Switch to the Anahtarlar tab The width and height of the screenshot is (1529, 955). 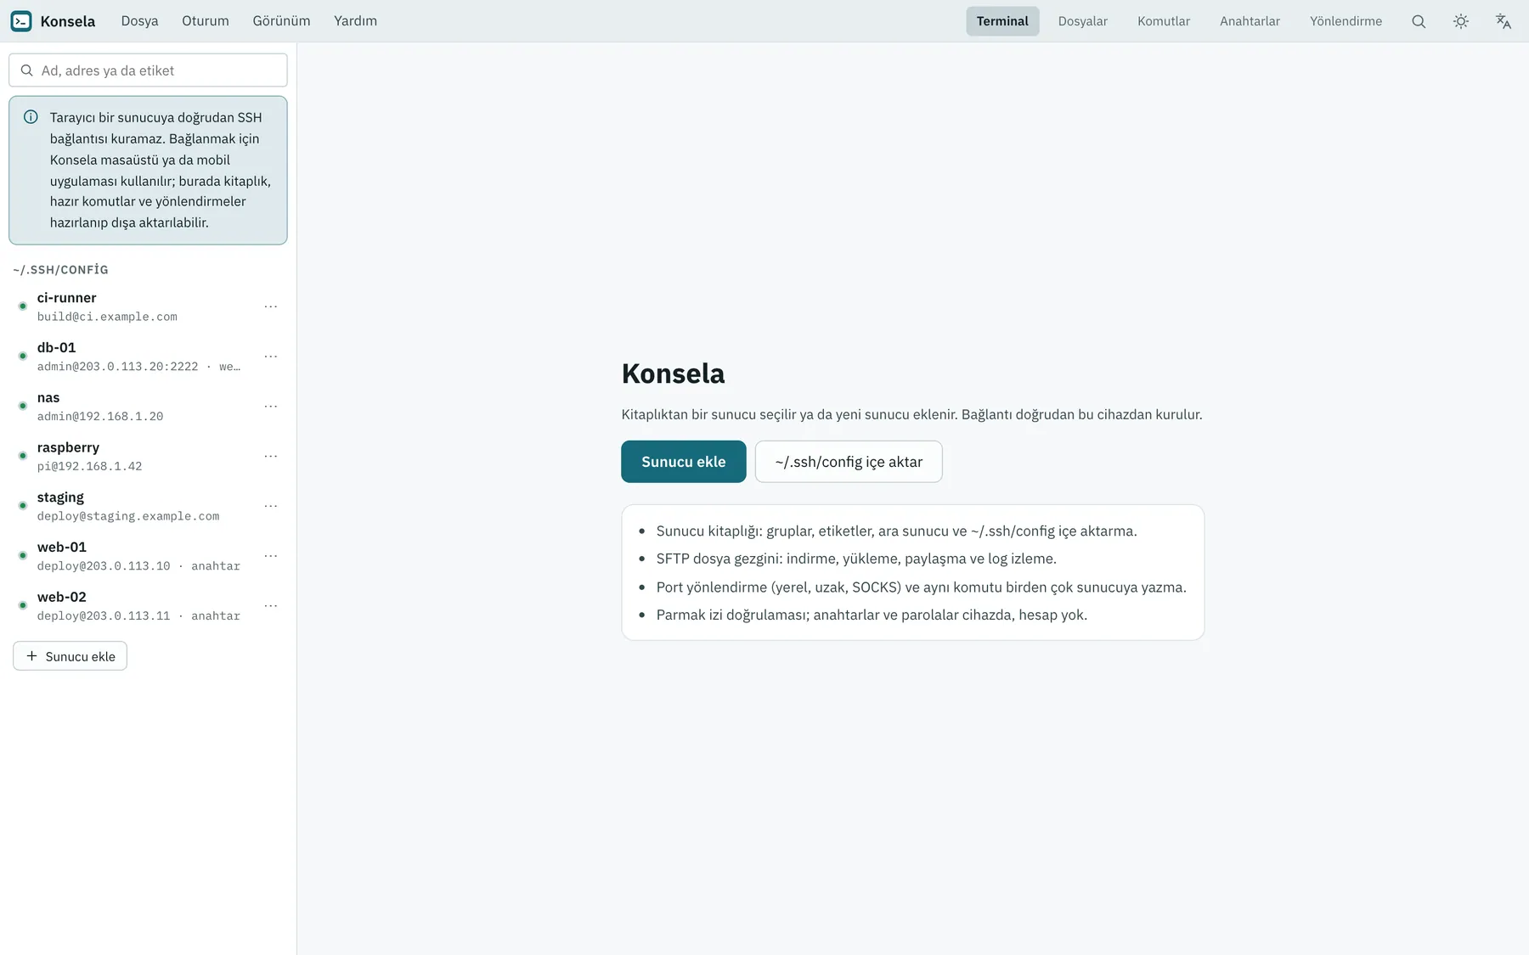(x=1250, y=21)
